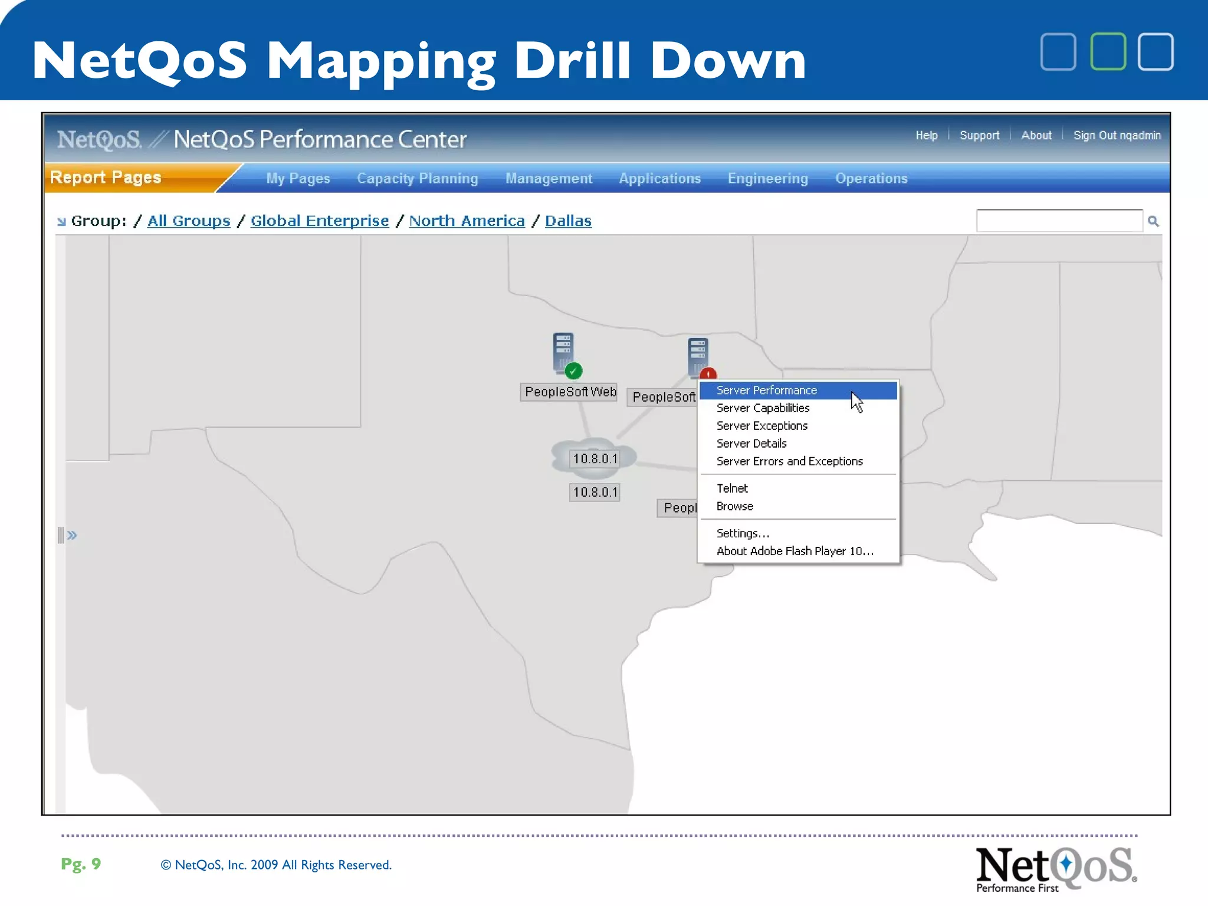Follow the North America breadcrumb link

point(467,221)
